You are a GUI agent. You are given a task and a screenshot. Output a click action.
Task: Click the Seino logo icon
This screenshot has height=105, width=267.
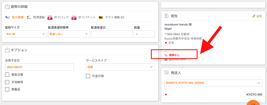pyautogui.click(x=29, y=17)
